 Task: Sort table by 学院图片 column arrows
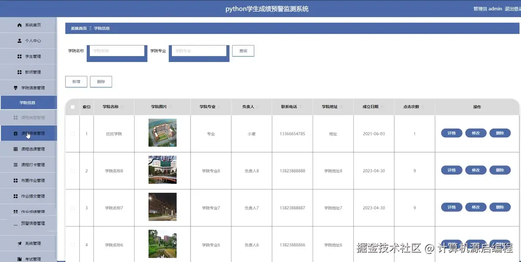pyautogui.click(x=170, y=107)
